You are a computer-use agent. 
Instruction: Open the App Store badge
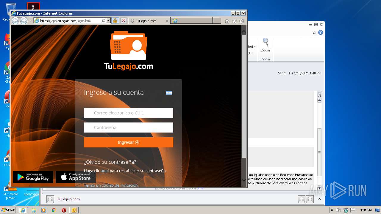pyautogui.click(x=76, y=177)
